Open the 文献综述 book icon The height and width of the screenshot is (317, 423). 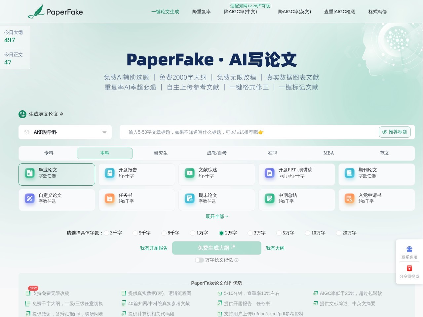tap(190, 173)
